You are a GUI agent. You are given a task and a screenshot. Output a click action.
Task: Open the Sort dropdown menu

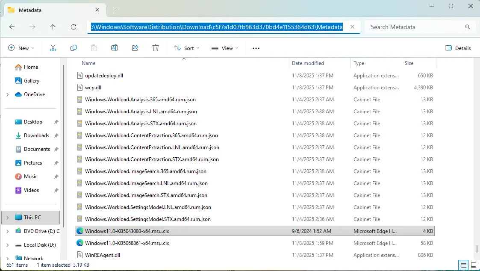click(187, 48)
